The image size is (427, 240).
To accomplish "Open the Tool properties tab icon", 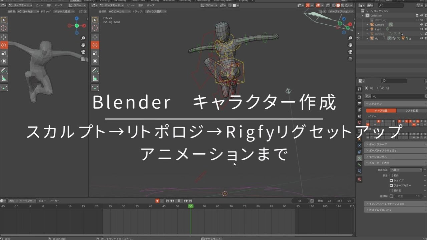I will pos(359,89).
